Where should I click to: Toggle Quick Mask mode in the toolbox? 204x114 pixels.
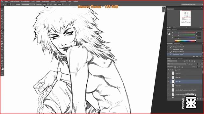point(2,72)
